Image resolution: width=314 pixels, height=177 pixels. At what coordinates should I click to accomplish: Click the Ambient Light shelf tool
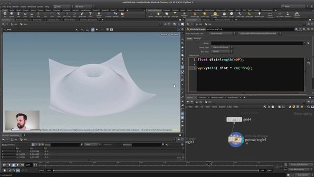pyautogui.click(x=260, y=15)
